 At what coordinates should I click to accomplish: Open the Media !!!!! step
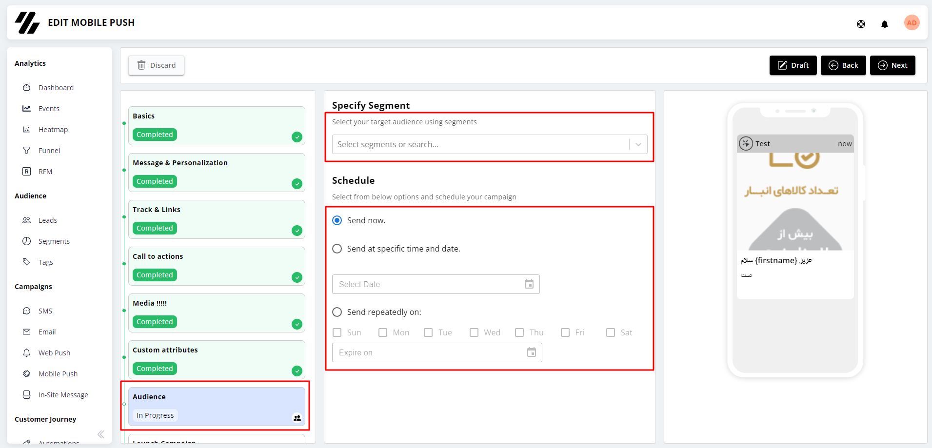click(x=217, y=313)
